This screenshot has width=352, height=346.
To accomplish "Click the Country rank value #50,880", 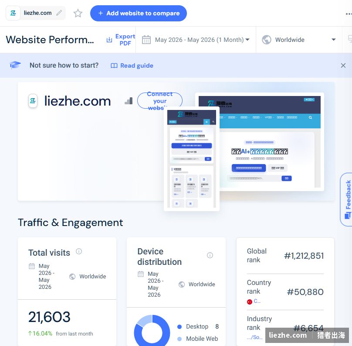I will pyautogui.click(x=305, y=292).
